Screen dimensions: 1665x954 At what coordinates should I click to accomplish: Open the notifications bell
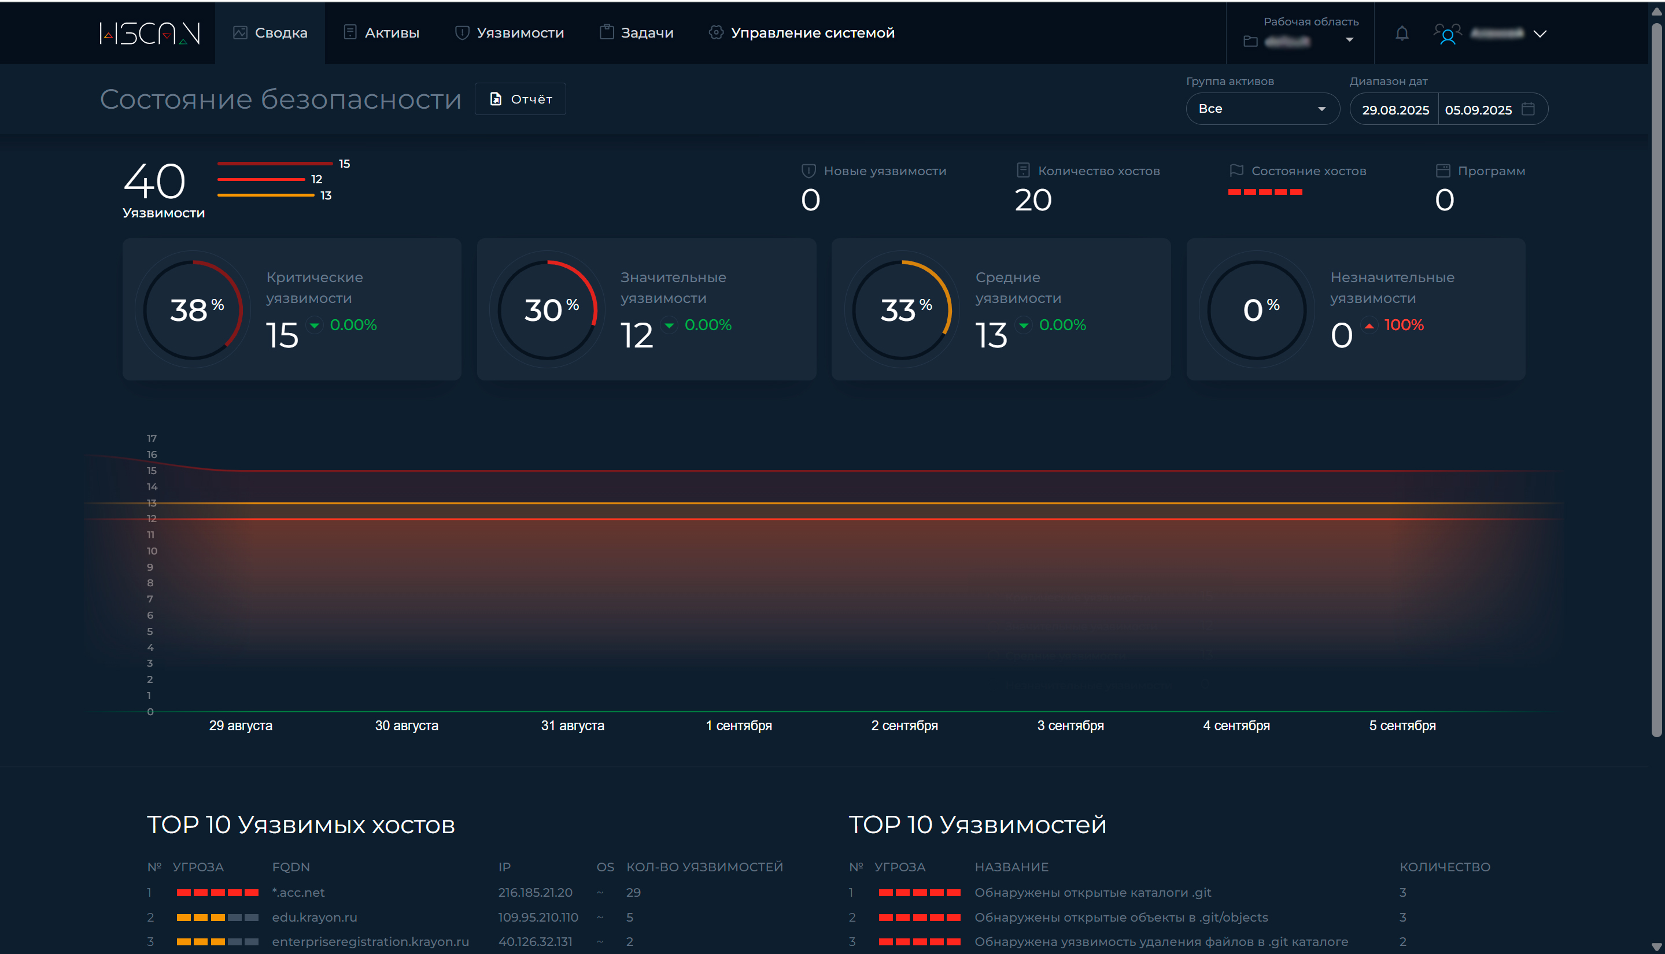click(1402, 34)
